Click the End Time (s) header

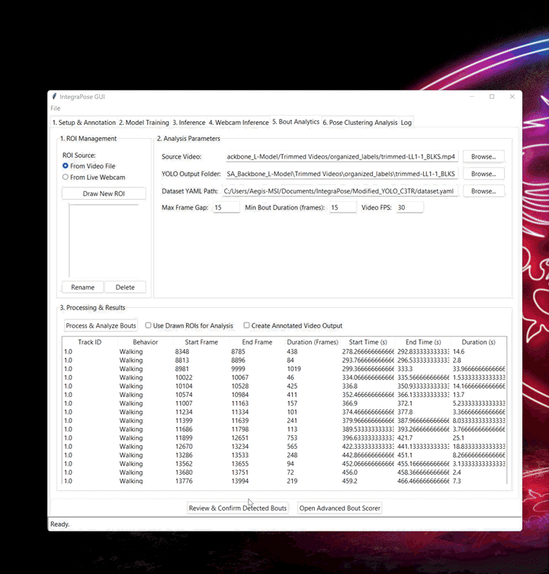point(423,342)
